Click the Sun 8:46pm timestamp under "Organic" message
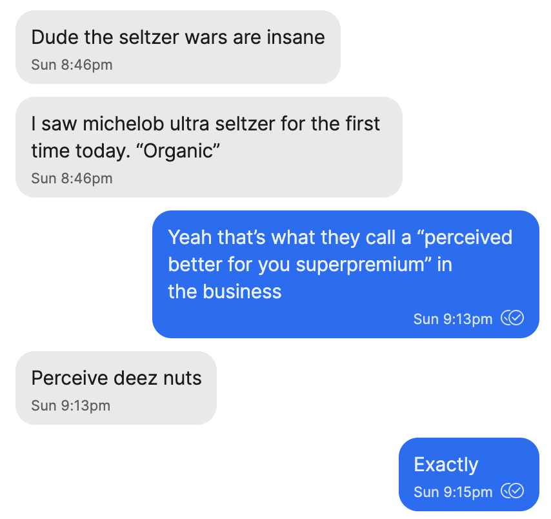The height and width of the screenshot is (519, 551). [72, 178]
